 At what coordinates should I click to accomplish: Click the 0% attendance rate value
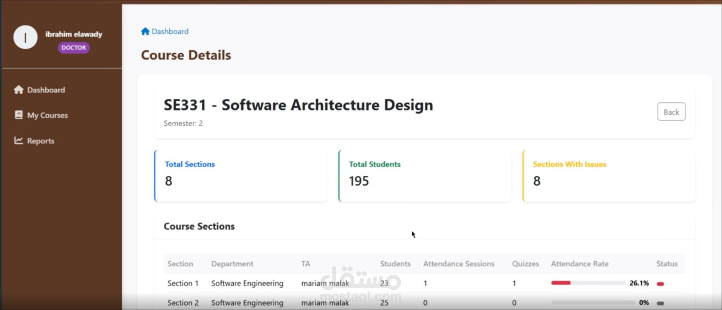(x=644, y=303)
